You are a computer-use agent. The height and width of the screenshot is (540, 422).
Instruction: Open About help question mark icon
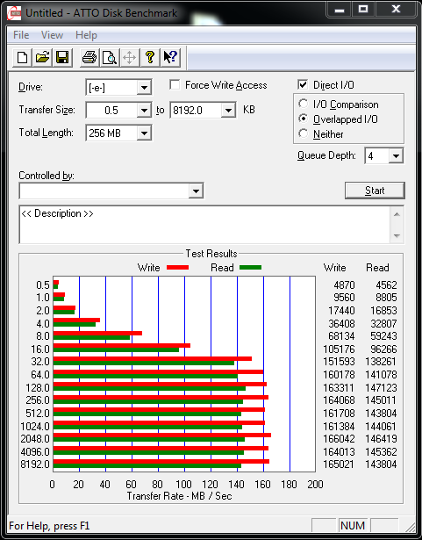150,58
